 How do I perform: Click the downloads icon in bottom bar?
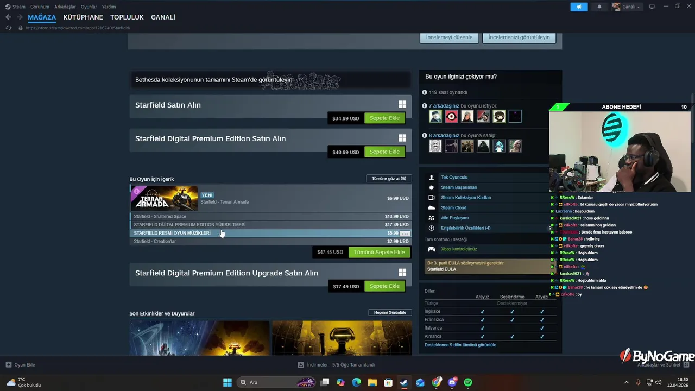[x=301, y=365]
